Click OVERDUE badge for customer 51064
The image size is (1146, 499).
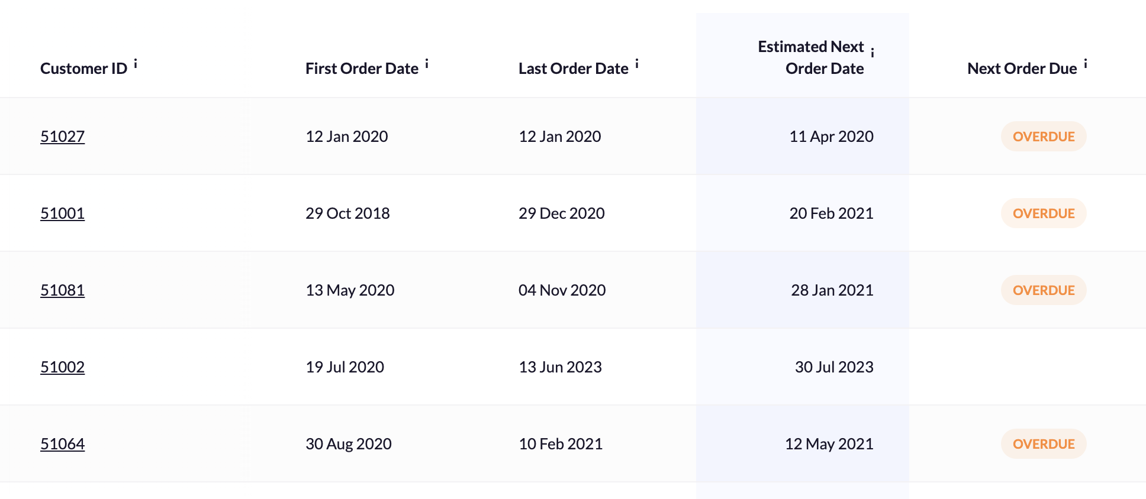coord(1043,444)
